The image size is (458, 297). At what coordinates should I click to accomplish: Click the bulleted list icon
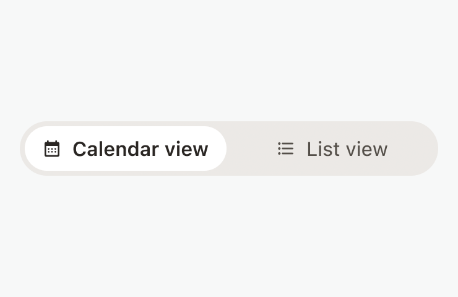(285, 148)
